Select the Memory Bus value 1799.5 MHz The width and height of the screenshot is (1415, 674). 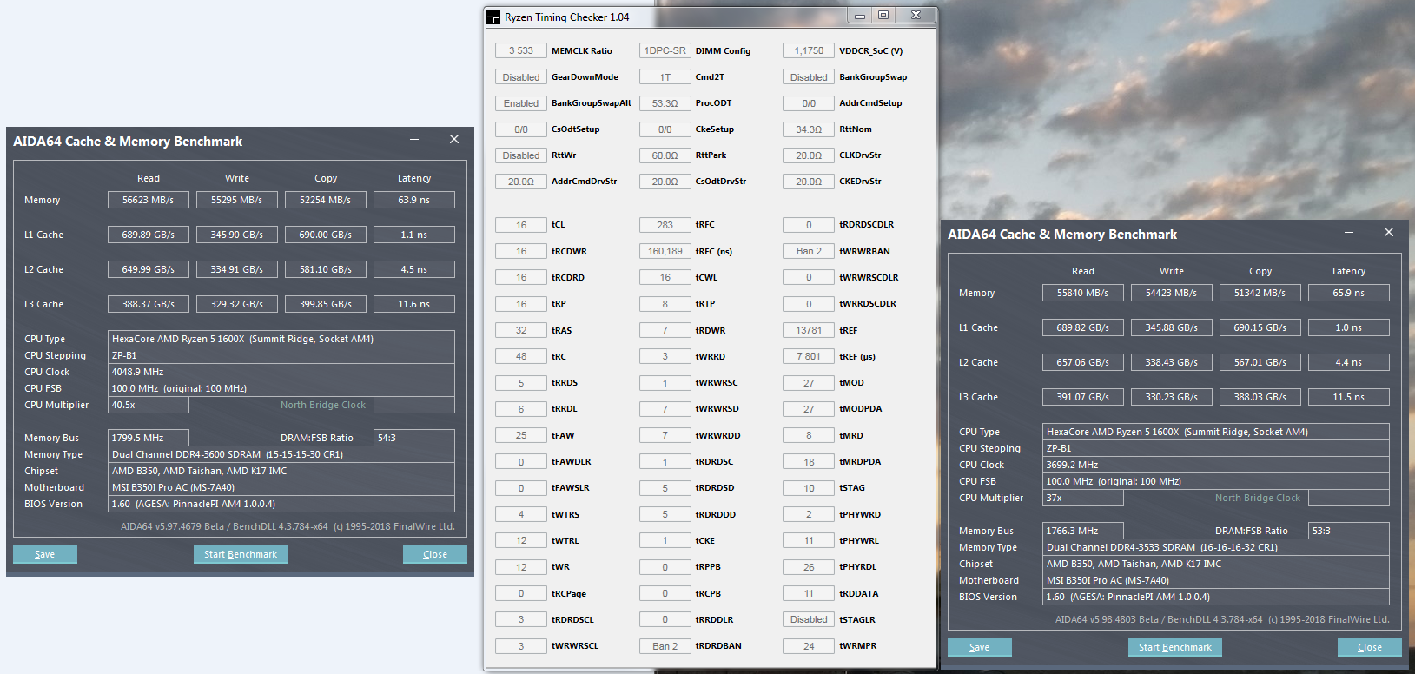click(x=149, y=438)
